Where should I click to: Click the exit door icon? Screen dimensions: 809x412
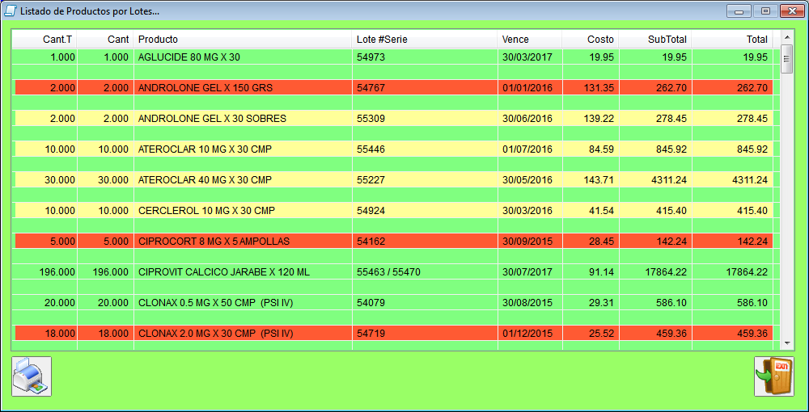click(x=774, y=376)
